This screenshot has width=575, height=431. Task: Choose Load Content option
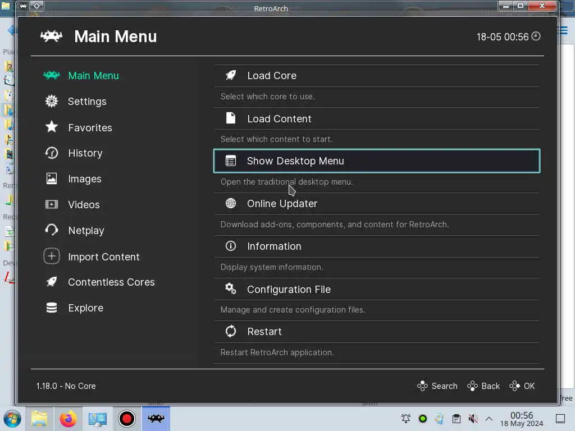click(377, 118)
